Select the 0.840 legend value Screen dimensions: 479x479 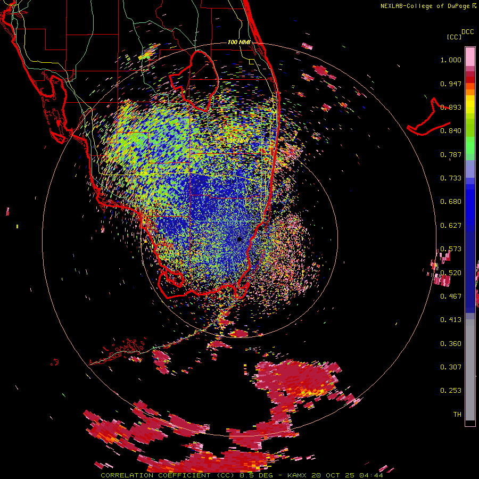(x=451, y=131)
